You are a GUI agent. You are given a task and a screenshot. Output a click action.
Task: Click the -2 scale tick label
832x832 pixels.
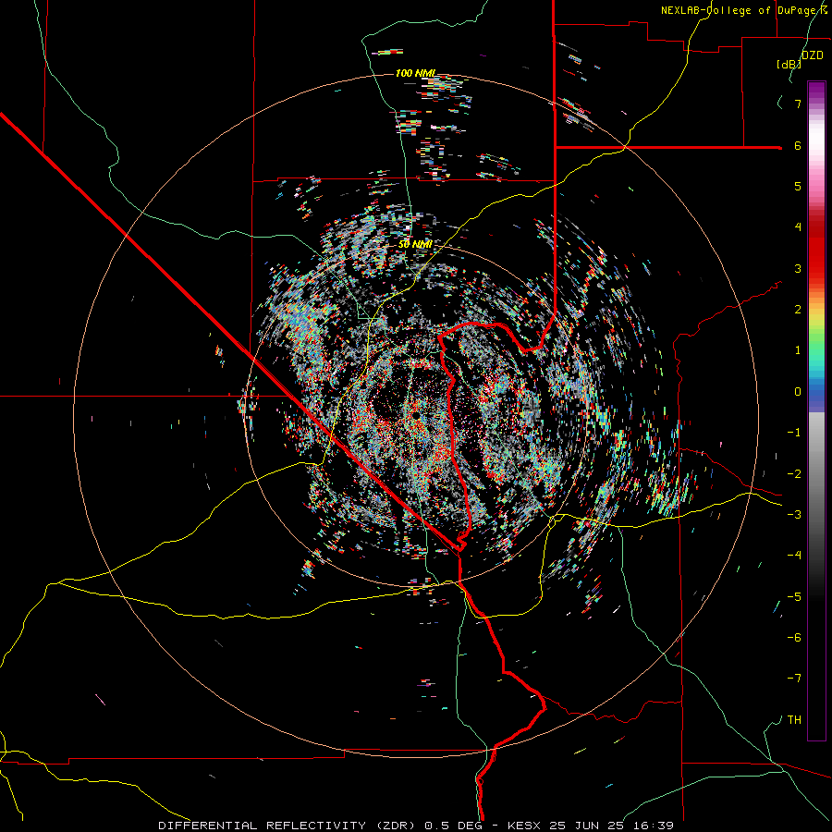click(x=794, y=474)
